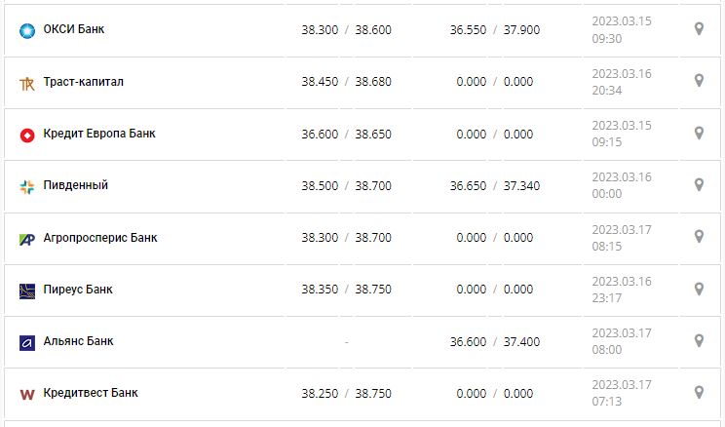
Task: Go to Кредитвест Банк page
Action: (91, 393)
